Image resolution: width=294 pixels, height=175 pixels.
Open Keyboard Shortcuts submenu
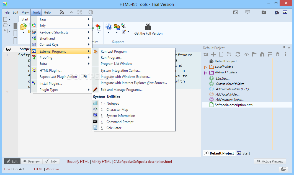click(x=61, y=32)
